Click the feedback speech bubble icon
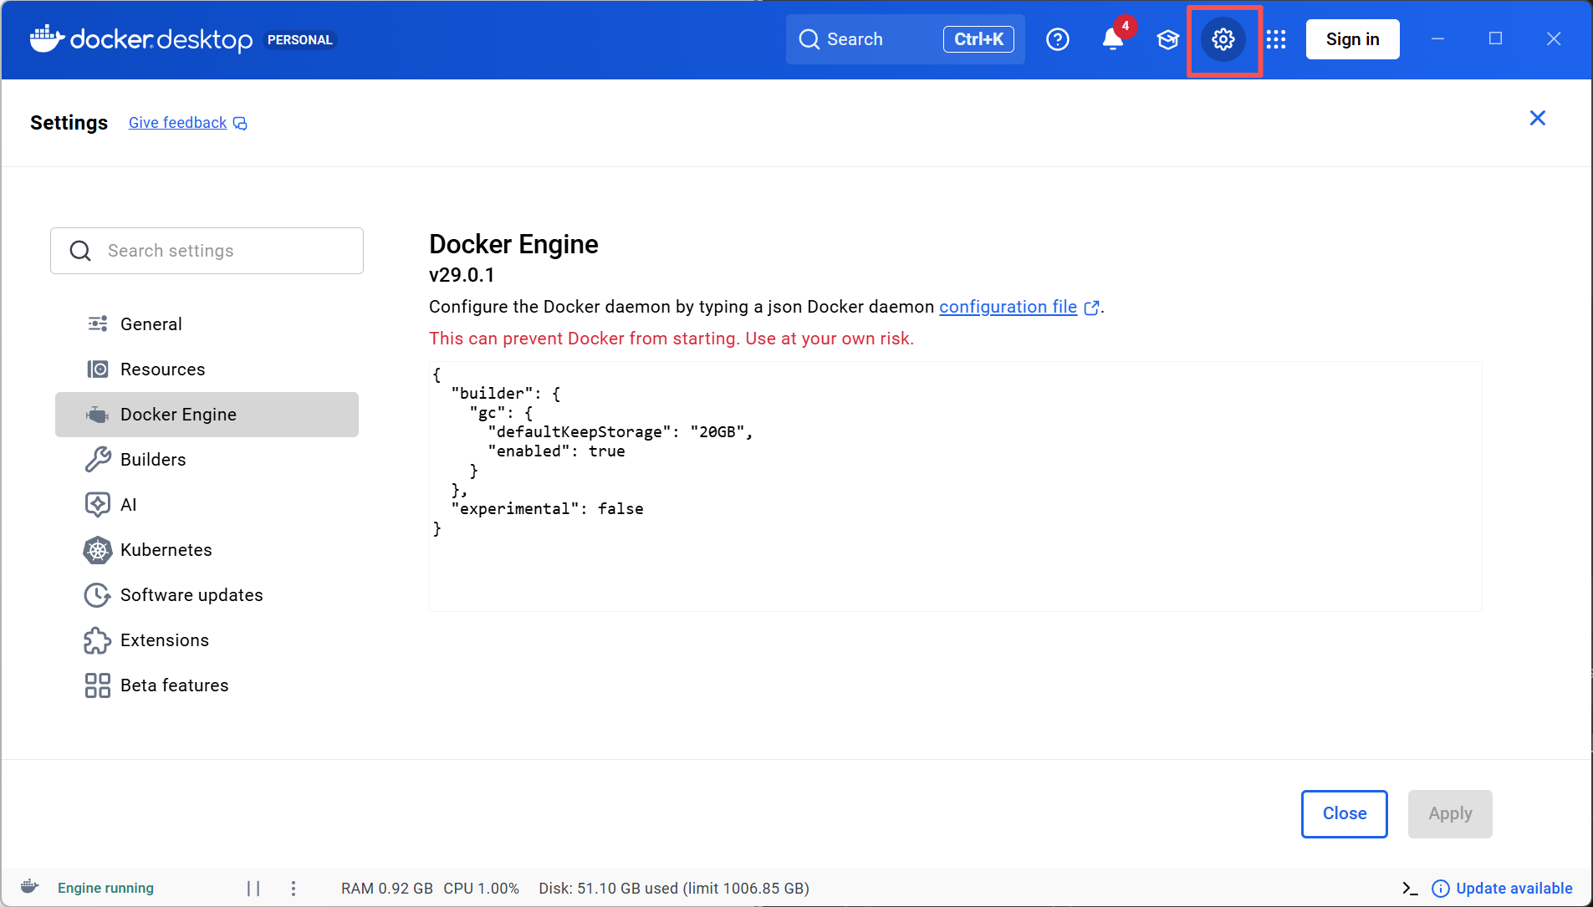 coord(240,124)
